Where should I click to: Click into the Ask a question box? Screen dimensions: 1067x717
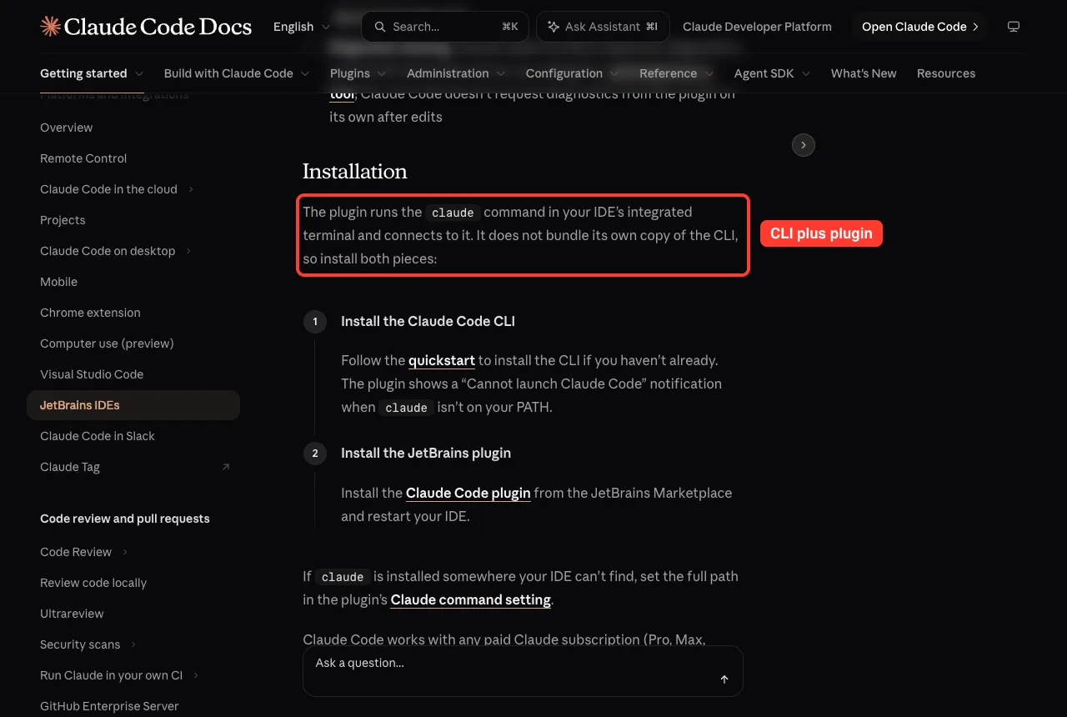coord(523,671)
